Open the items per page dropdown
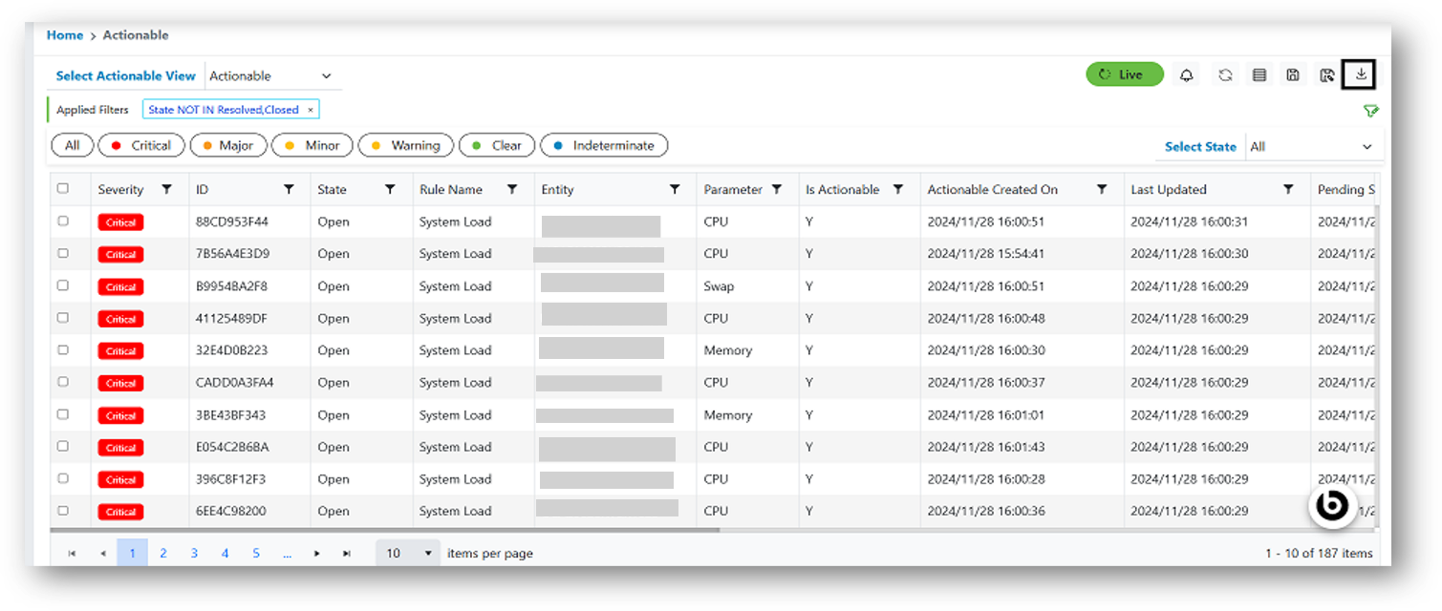The height and width of the screenshot is (611, 1442). pyautogui.click(x=408, y=553)
